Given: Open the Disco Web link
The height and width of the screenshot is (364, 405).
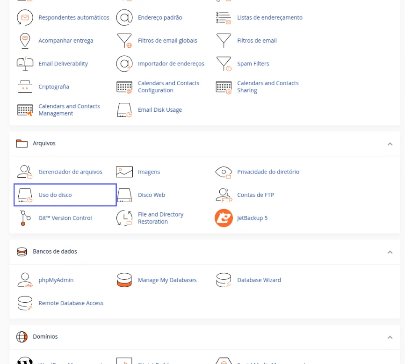Looking at the screenshot, I should click(x=152, y=195).
